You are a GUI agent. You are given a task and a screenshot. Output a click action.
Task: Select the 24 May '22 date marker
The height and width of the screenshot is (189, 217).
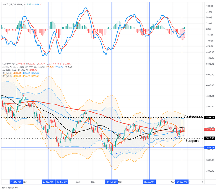click(48, 182)
